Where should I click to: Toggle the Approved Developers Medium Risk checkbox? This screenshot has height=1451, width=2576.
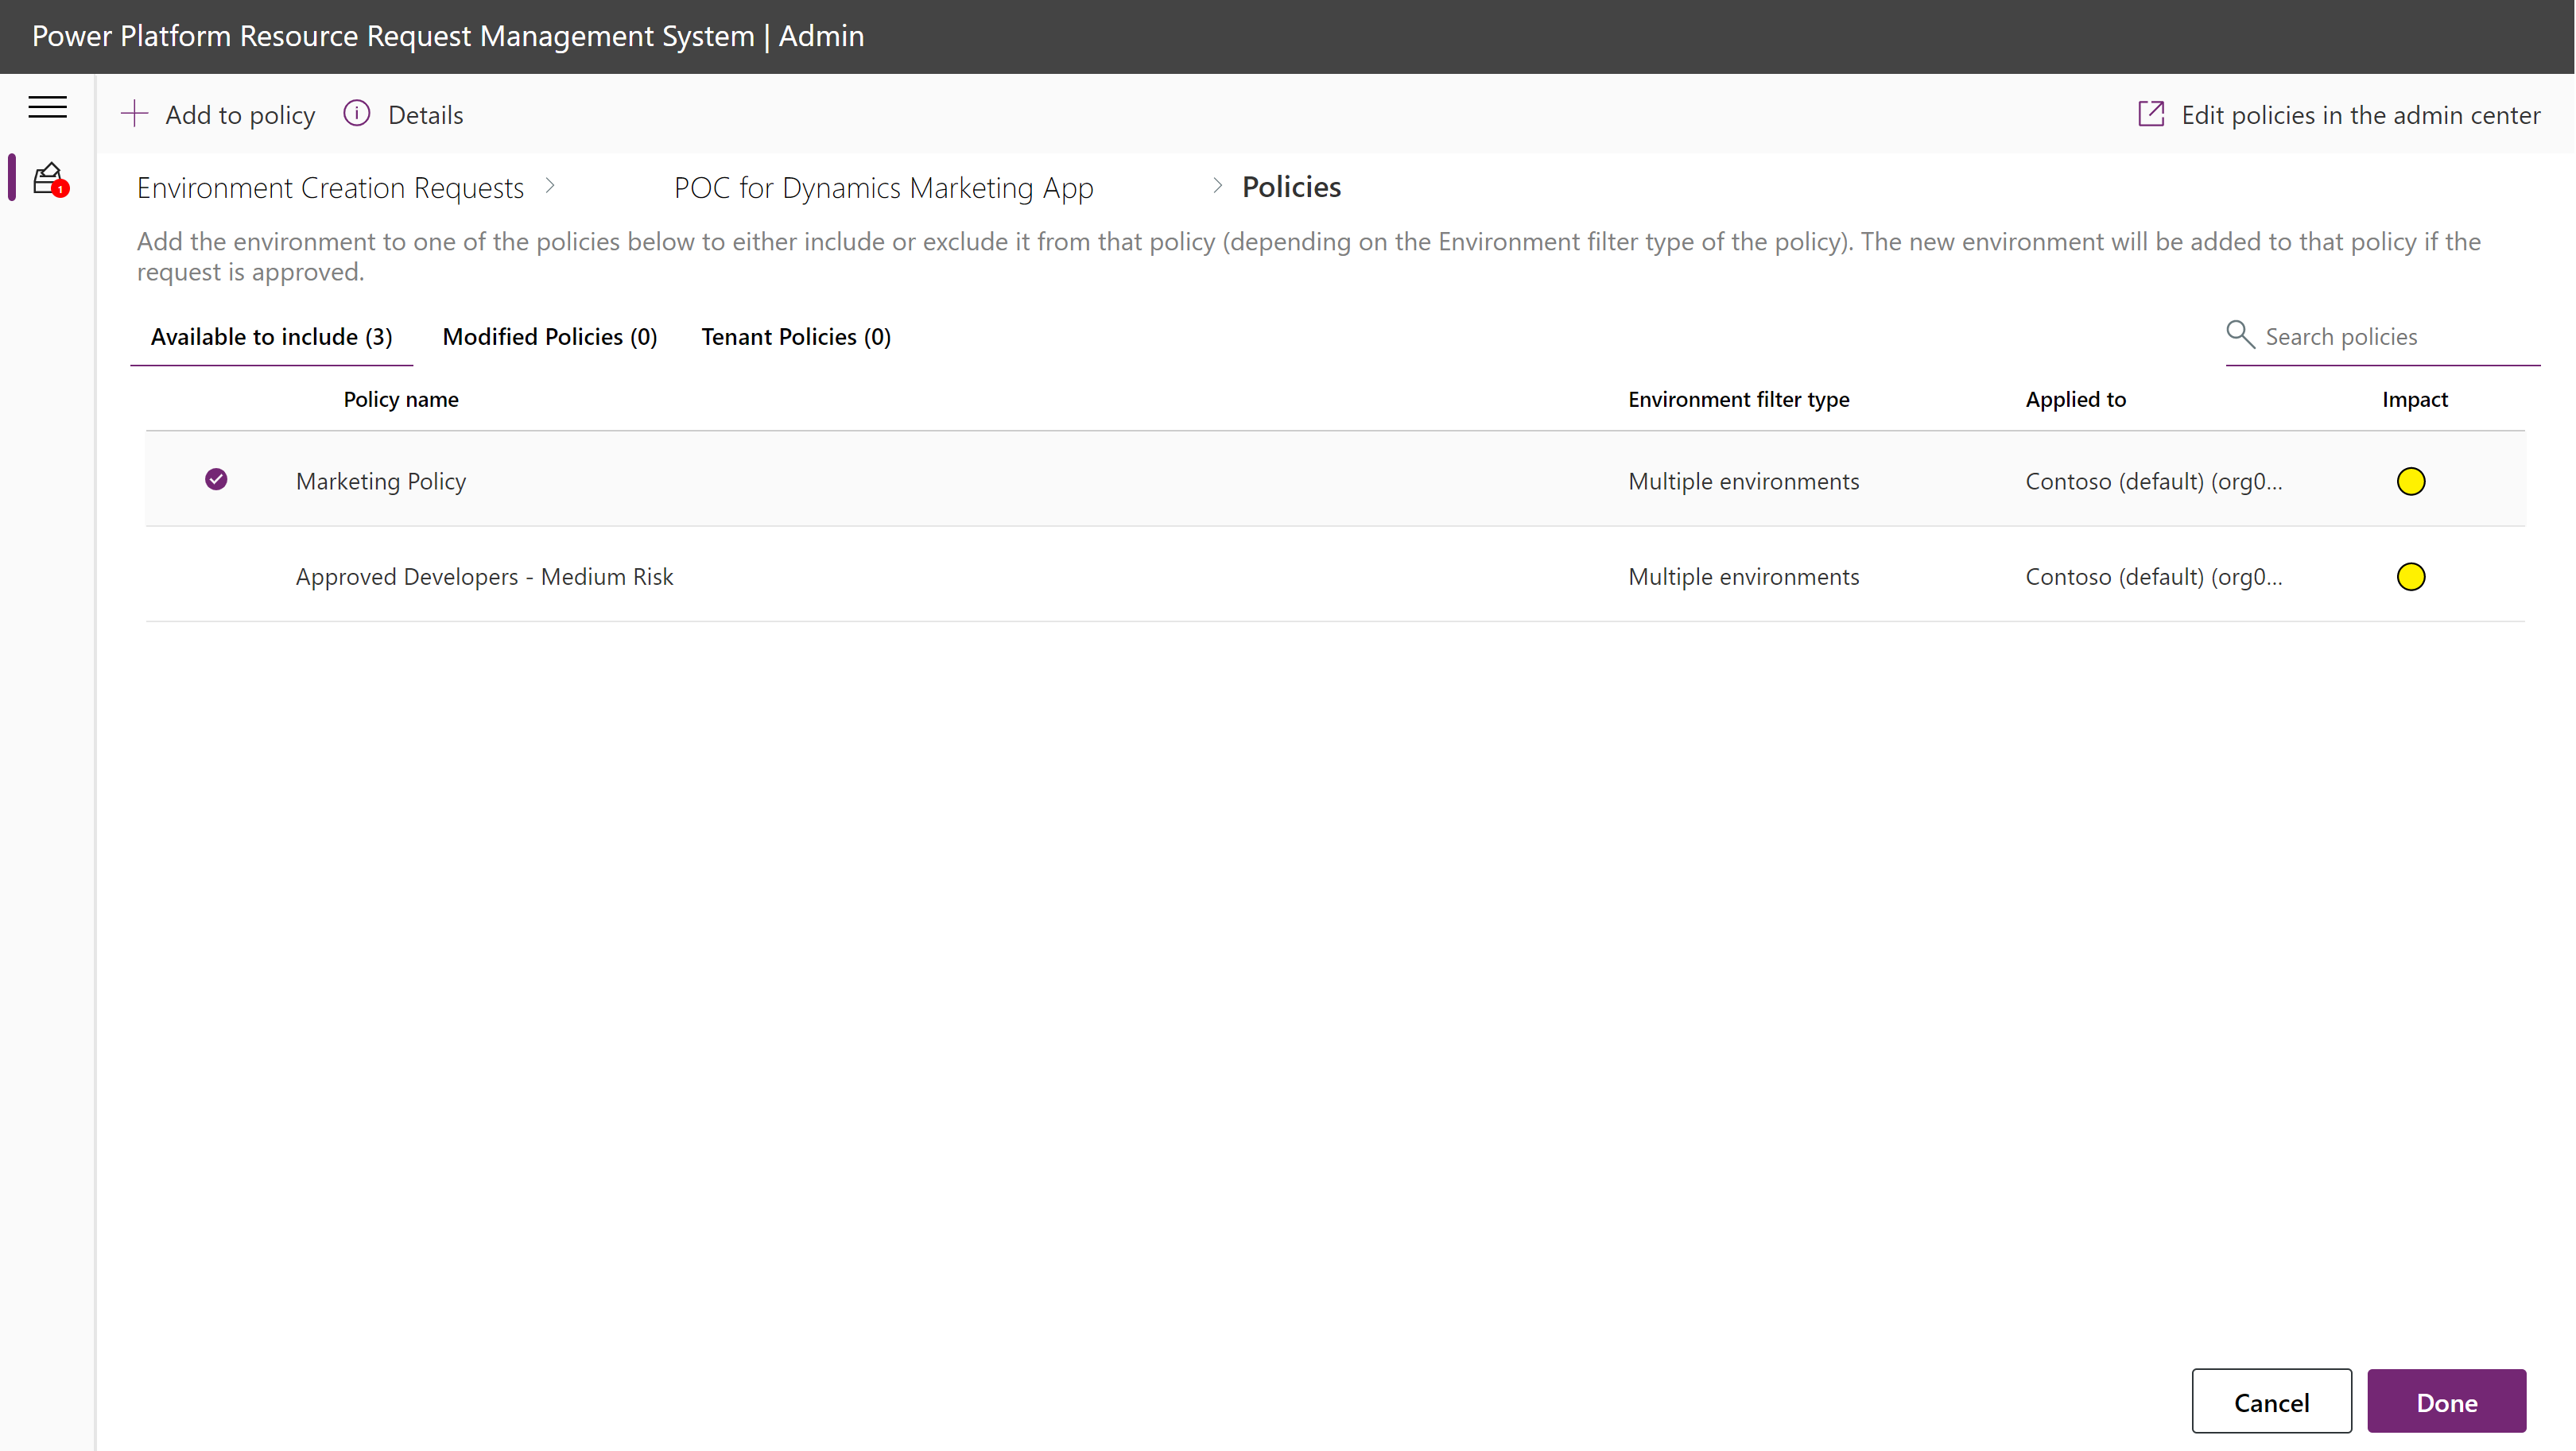tap(215, 575)
